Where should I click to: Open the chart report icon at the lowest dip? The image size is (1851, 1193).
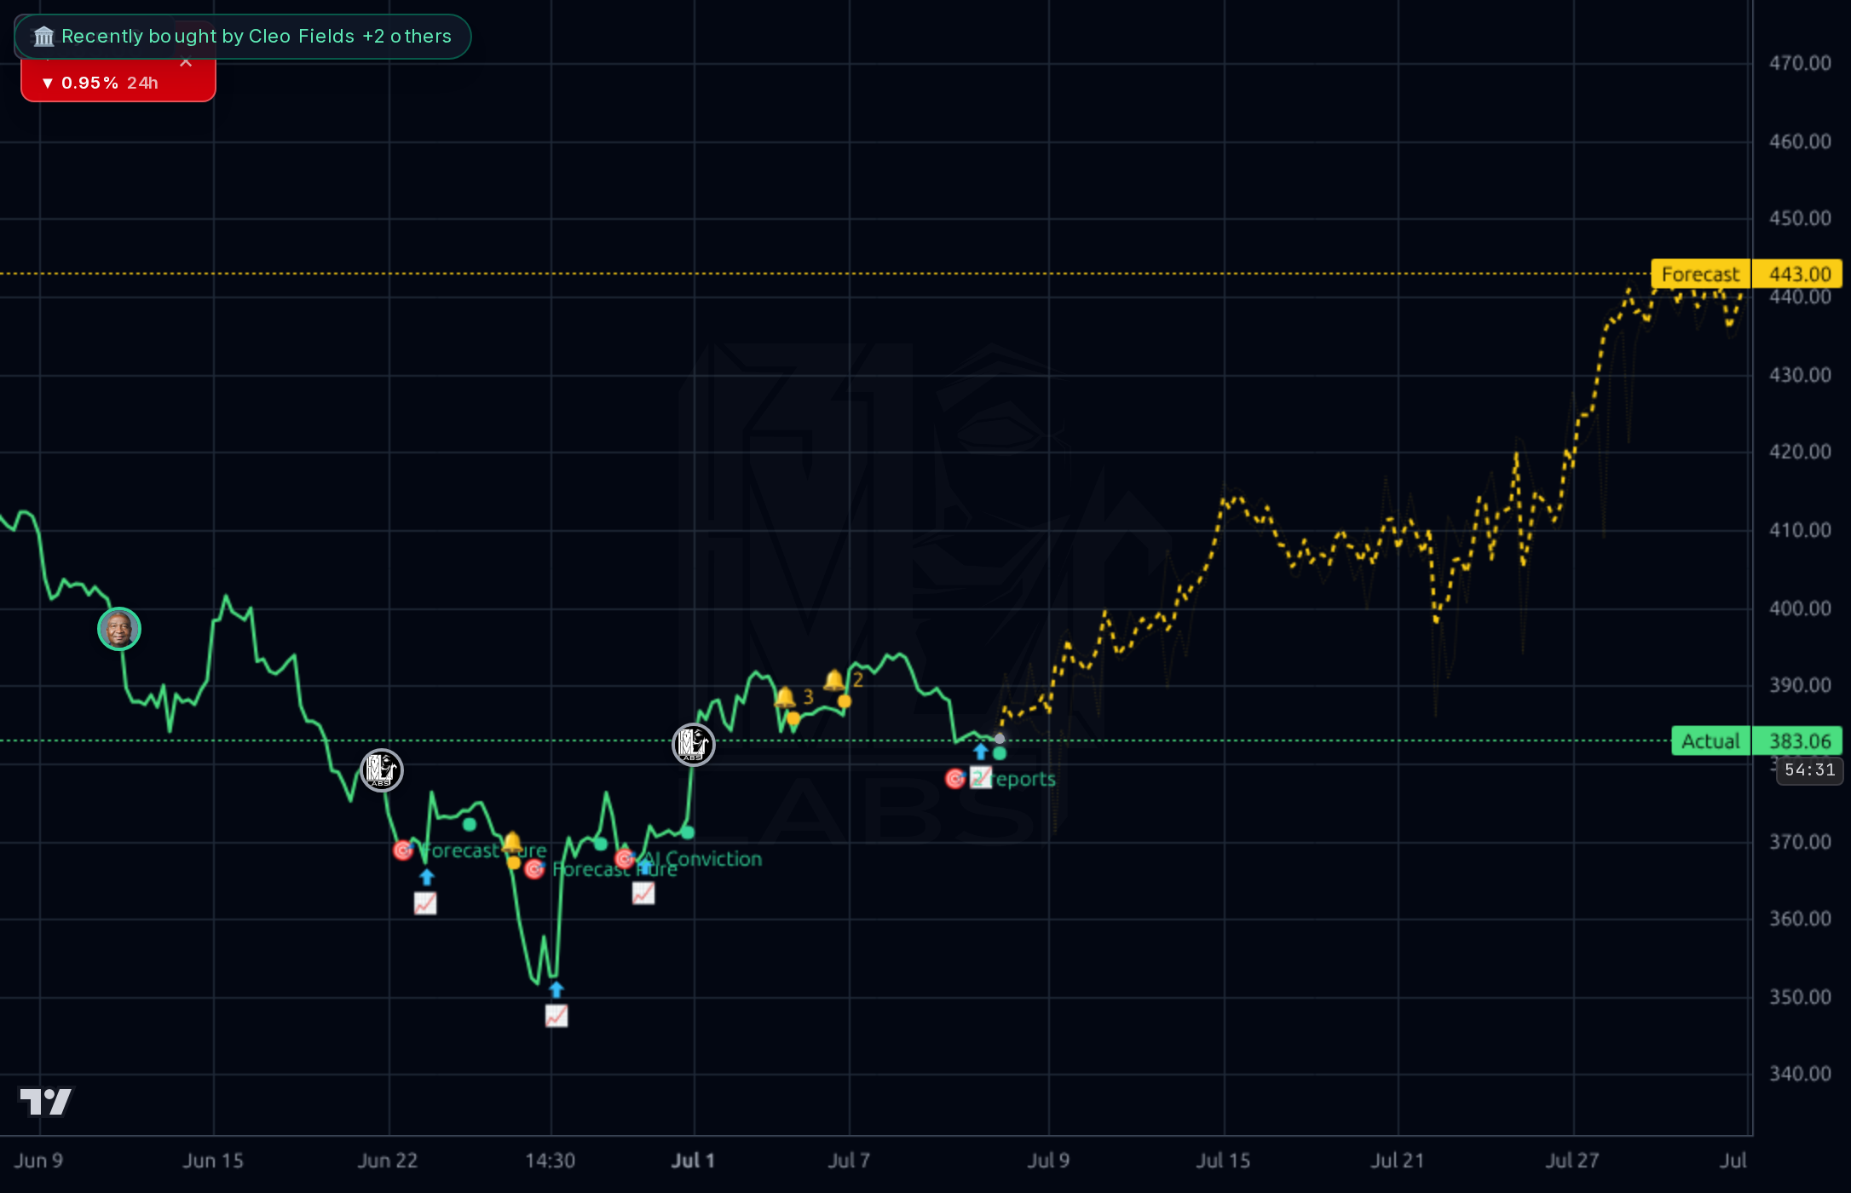[x=556, y=1016]
